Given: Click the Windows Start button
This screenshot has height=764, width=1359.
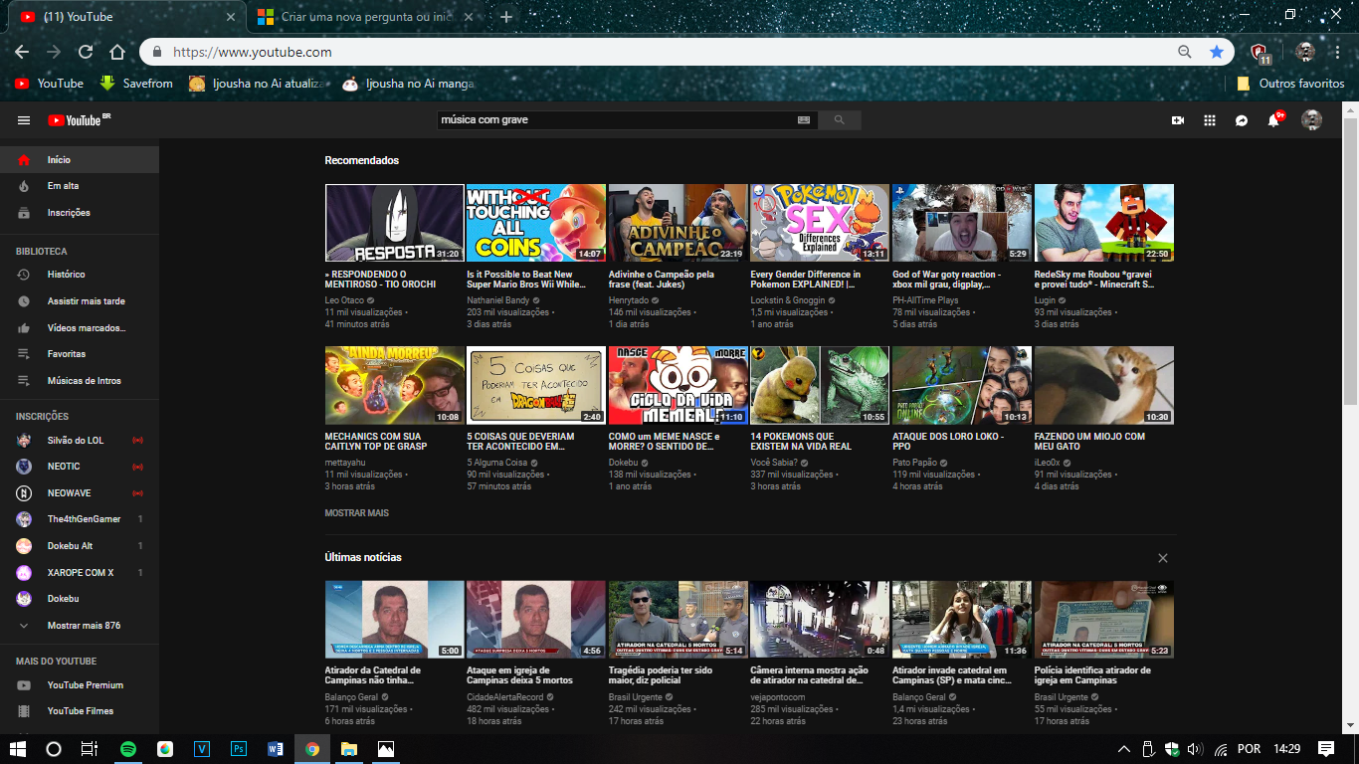Looking at the screenshot, I should pyautogui.click(x=18, y=749).
